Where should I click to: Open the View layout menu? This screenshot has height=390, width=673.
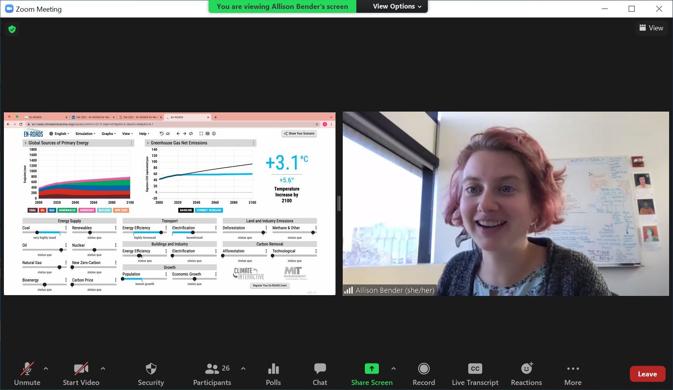[651, 28]
